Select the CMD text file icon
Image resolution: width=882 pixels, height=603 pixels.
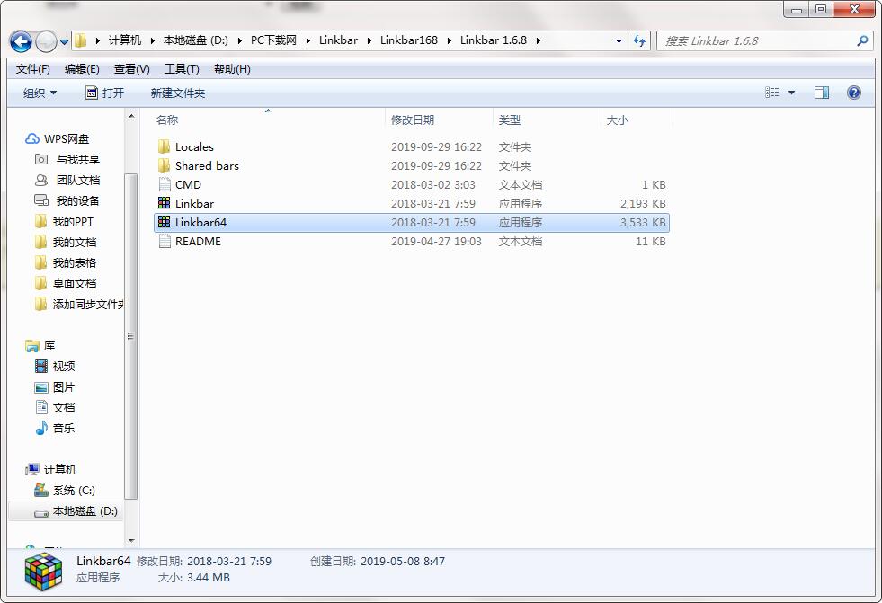(x=164, y=184)
